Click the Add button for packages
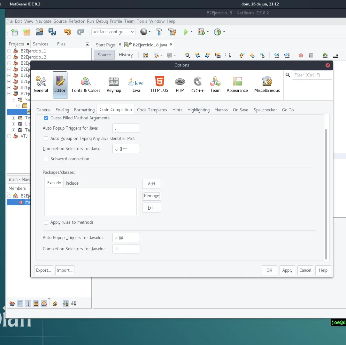The height and width of the screenshot is (345, 346). pyautogui.click(x=151, y=184)
